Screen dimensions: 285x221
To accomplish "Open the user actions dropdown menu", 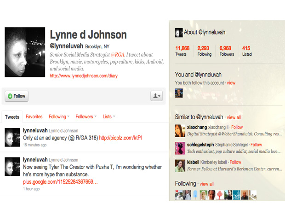I will pyautogui.click(x=156, y=96).
